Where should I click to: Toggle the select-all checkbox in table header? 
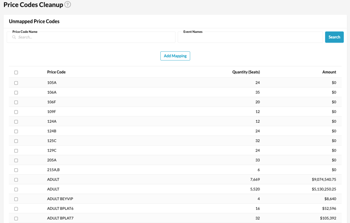pos(16,72)
